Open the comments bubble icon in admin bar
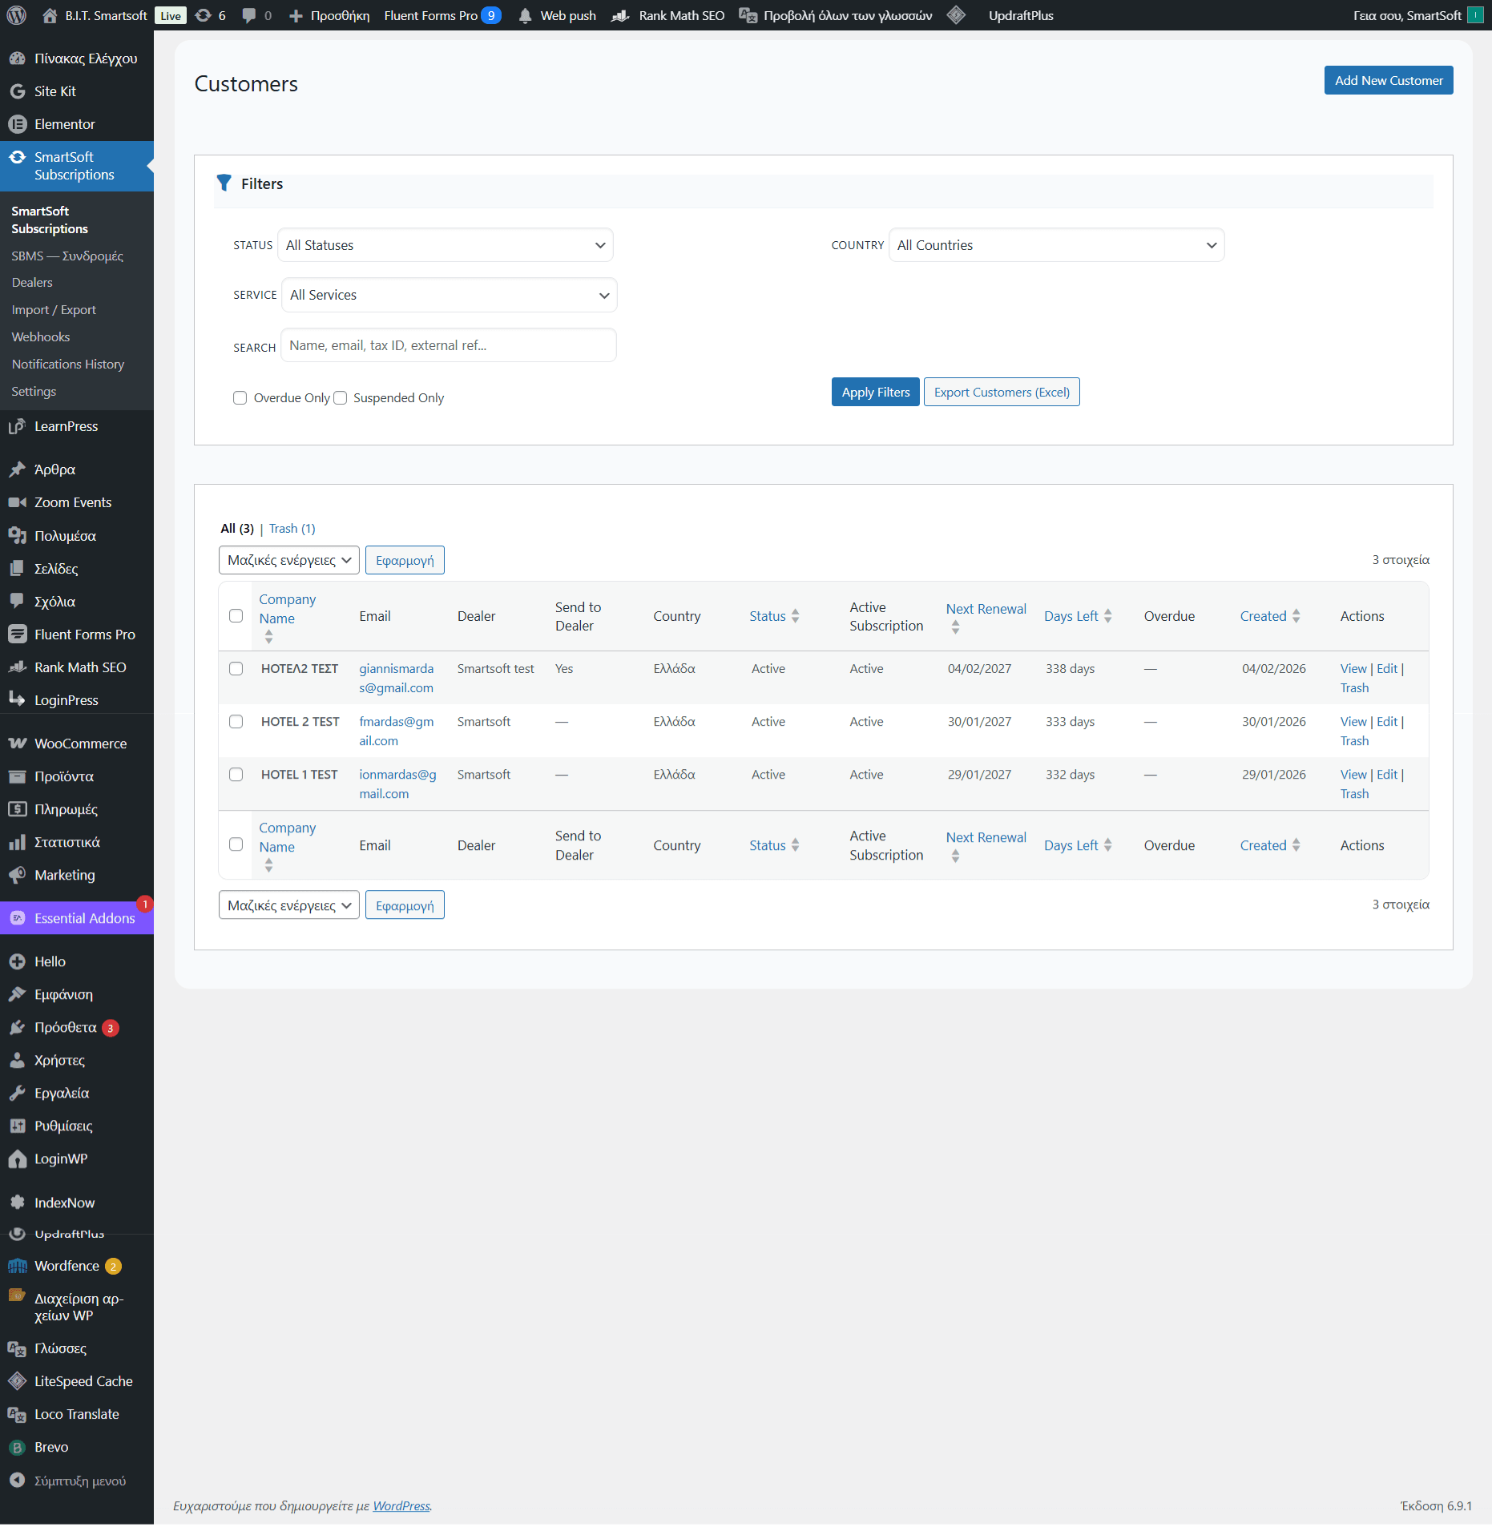 click(x=249, y=15)
